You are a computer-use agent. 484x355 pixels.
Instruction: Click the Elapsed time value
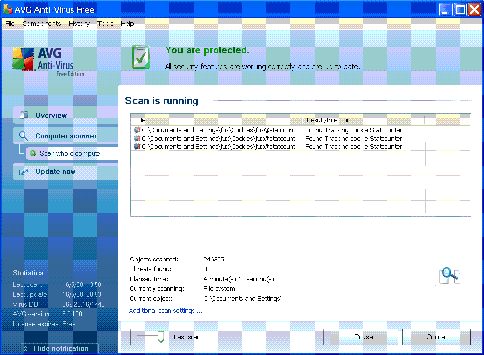tap(239, 279)
